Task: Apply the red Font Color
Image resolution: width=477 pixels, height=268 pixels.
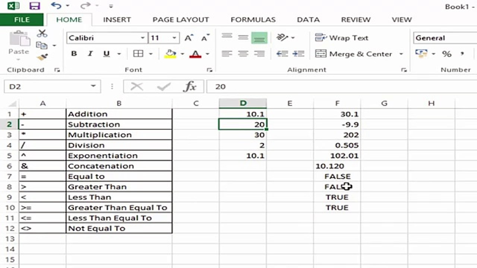Action: point(195,54)
